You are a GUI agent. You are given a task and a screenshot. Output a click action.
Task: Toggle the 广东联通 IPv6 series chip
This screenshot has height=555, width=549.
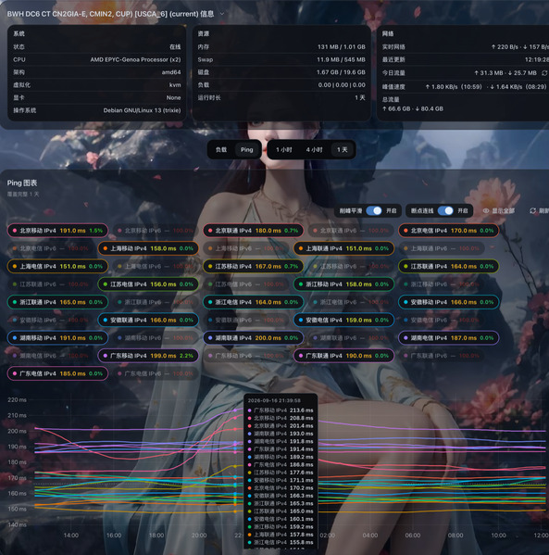442,356
